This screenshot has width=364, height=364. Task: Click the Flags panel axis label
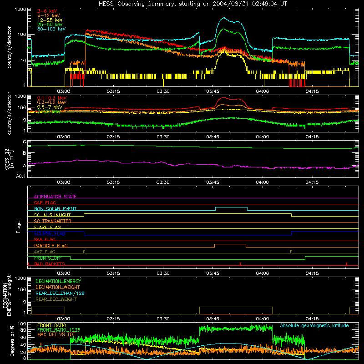(x=18, y=227)
